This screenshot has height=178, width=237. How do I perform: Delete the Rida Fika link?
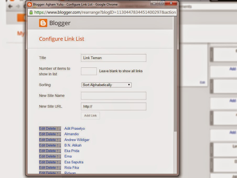[51, 167]
